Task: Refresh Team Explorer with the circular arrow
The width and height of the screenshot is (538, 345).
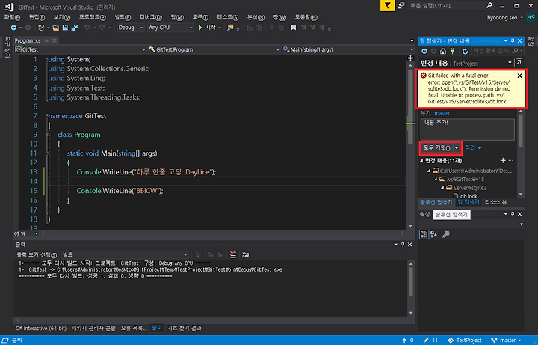Action: tap(465, 51)
